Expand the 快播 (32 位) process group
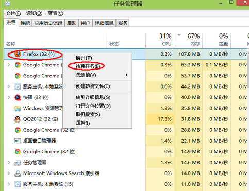The height and width of the screenshot is (191, 249). click(9, 97)
